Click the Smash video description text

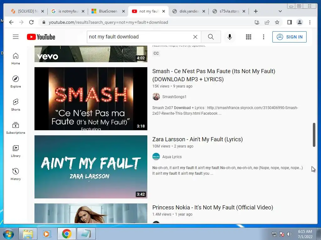[225, 110]
